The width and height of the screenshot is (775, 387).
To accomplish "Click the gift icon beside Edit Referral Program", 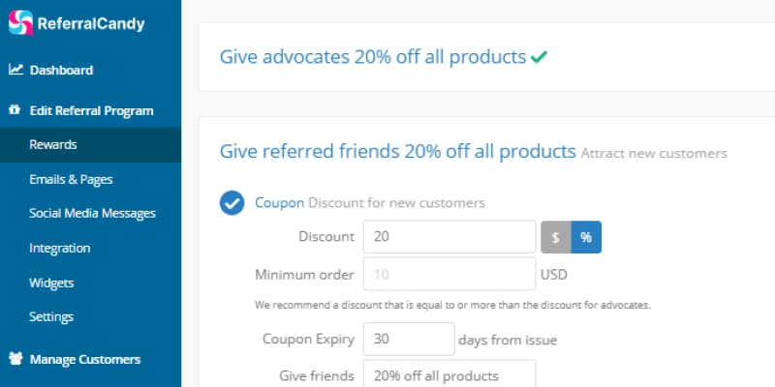I will (15, 109).
